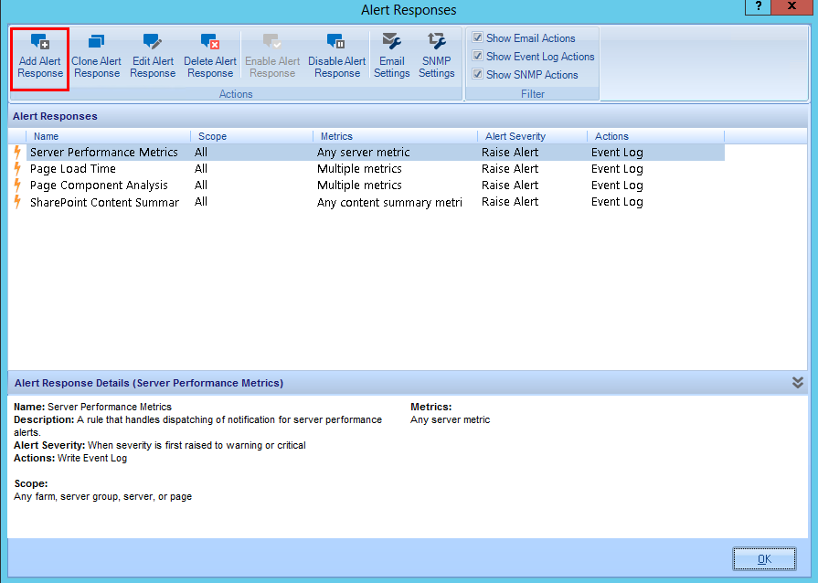Image resolution: width=818 pixels, height=583 pixels.
Task: Disable Show SNMP Actions filter
Action: (x=477, y=74)
